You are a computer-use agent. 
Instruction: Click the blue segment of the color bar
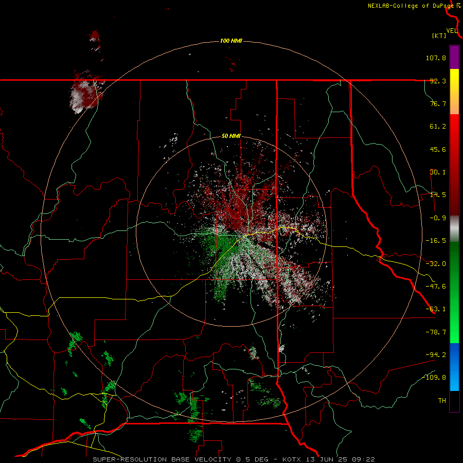[454, 367]
